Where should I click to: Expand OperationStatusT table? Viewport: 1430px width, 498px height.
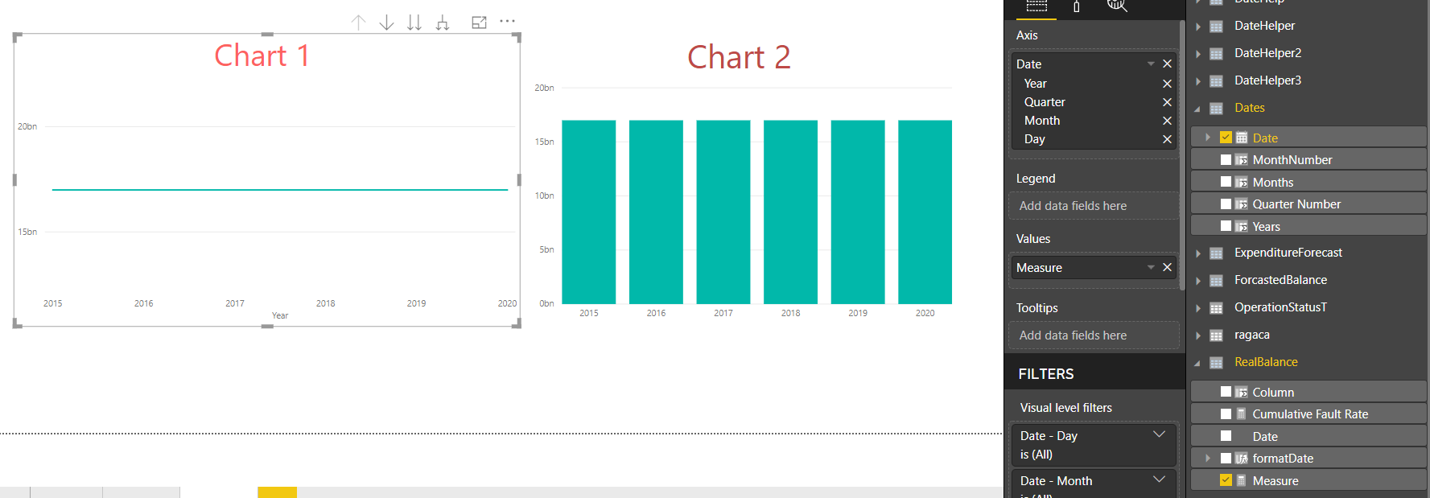[1198, 308]
